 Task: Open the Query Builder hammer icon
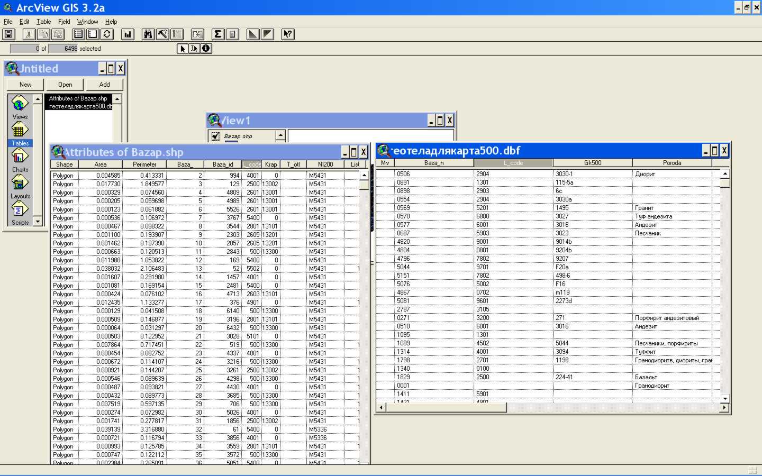[x=162, y=34]
